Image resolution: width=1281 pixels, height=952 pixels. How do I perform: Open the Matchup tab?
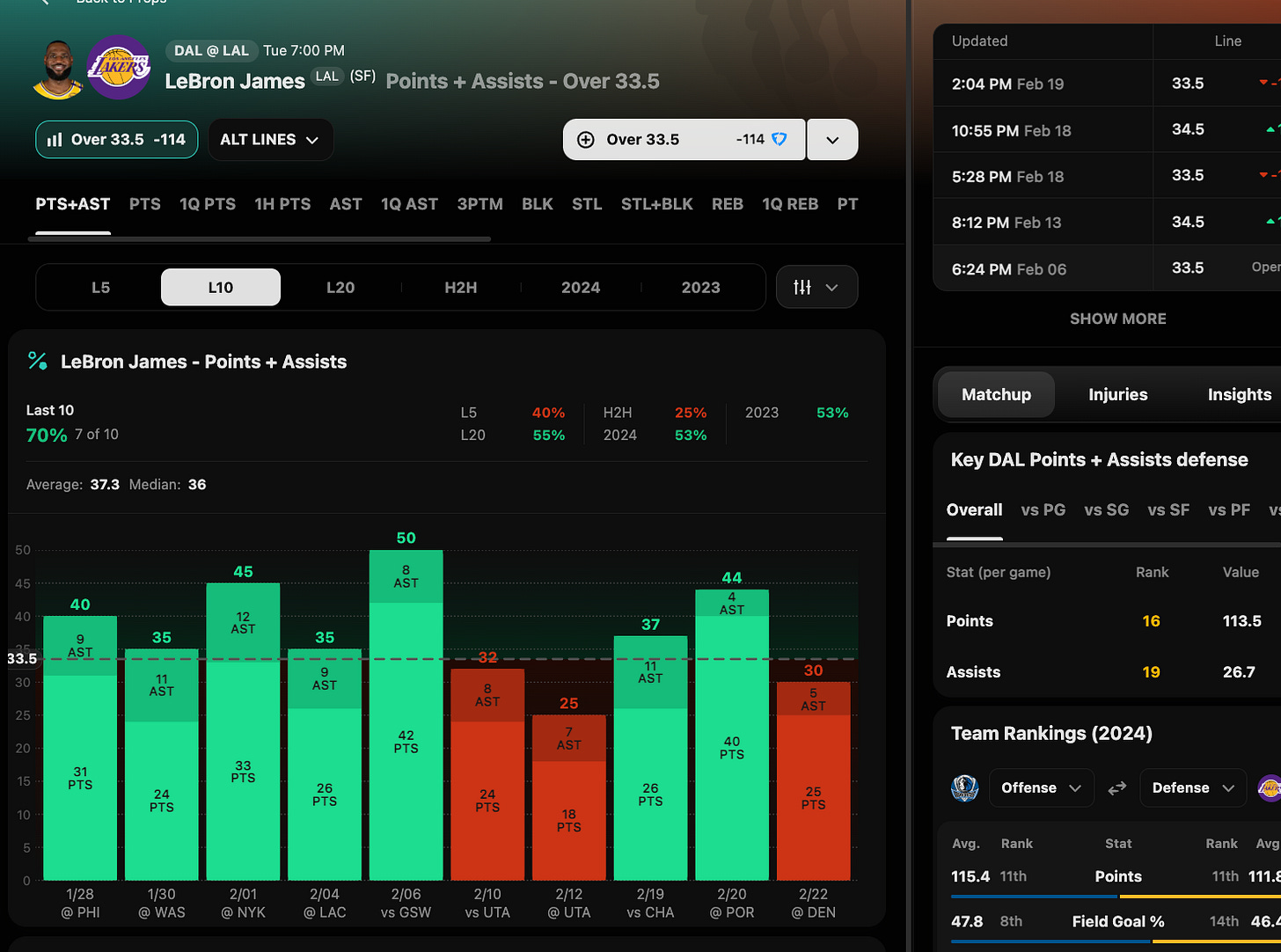[x=996, y=395]
